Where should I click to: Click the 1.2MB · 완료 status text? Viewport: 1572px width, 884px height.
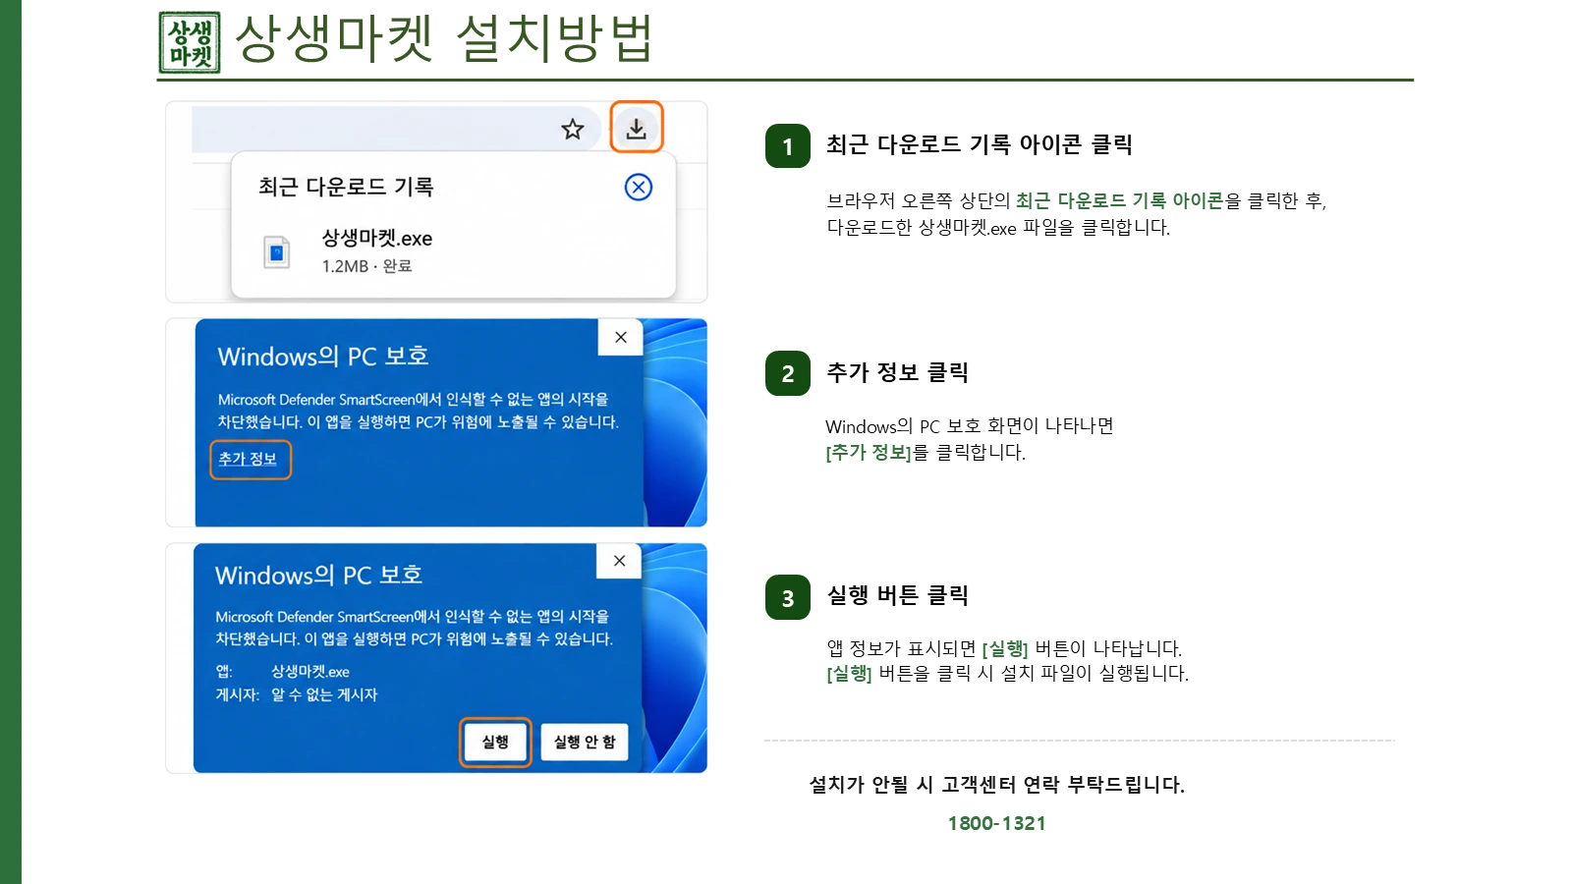pos(366,266)
